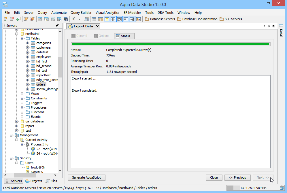287x193 pixels.
Task: Expand the qa_database node
Action: coord(16,121)
